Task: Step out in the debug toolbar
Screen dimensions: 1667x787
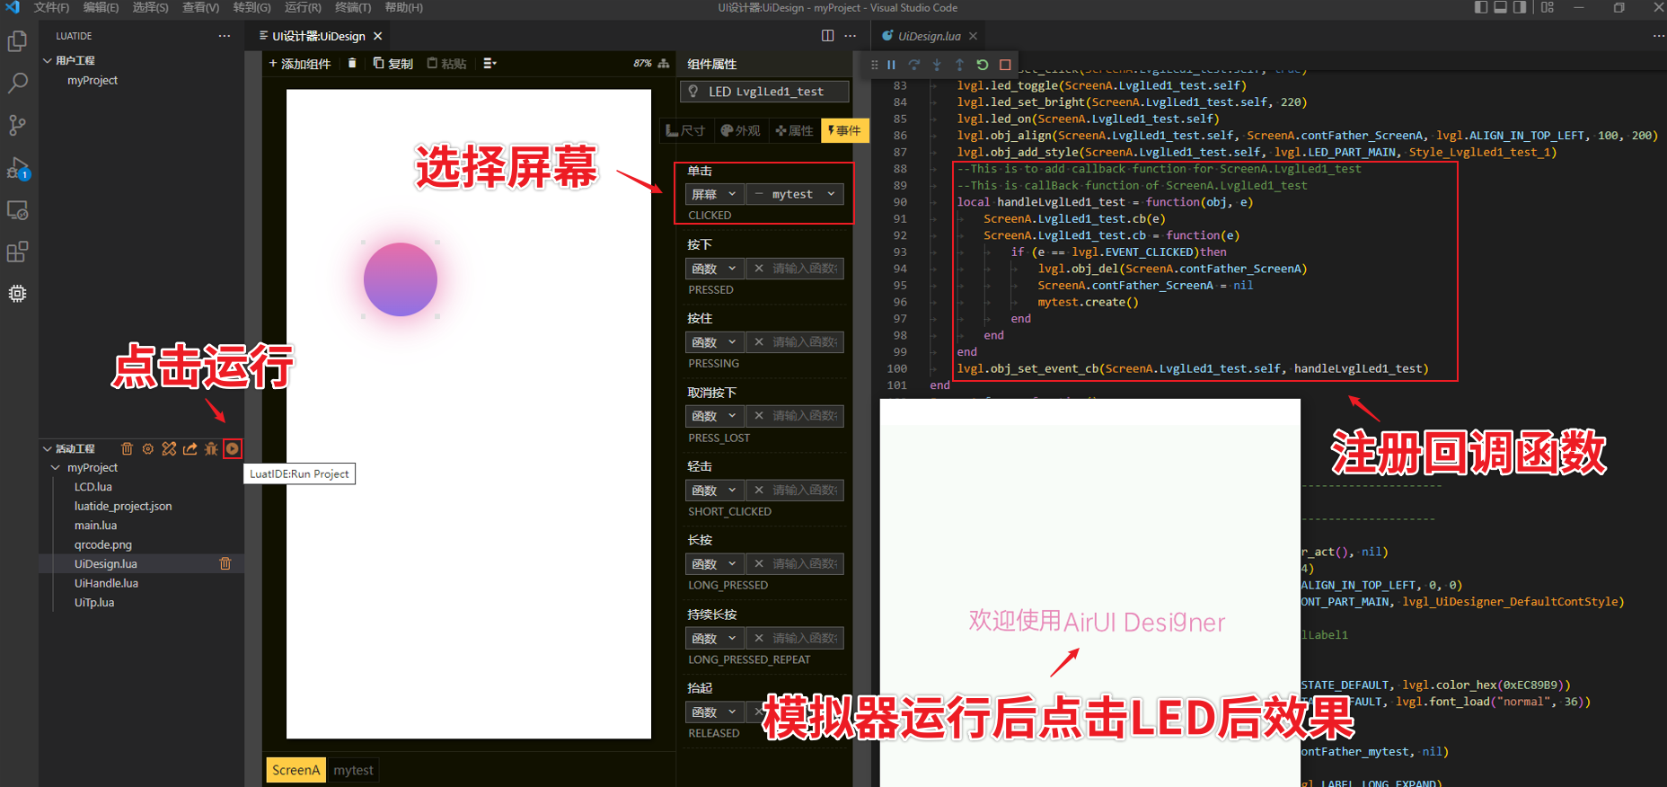Action: pyautogui.click(x=959, y=65)
